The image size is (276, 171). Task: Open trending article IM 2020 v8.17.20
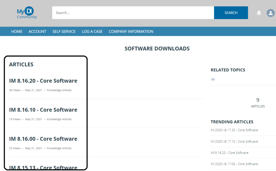234,130
